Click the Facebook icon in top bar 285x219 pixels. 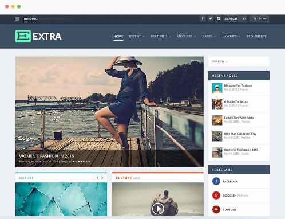pos(203,19)
